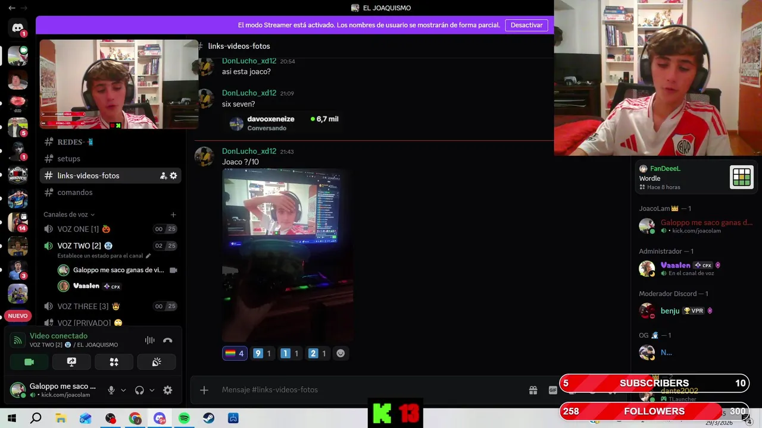This screenshot has height=428, width=762.
Task: Open Discord direct messages home icon
Action: (x=18, y=27)
